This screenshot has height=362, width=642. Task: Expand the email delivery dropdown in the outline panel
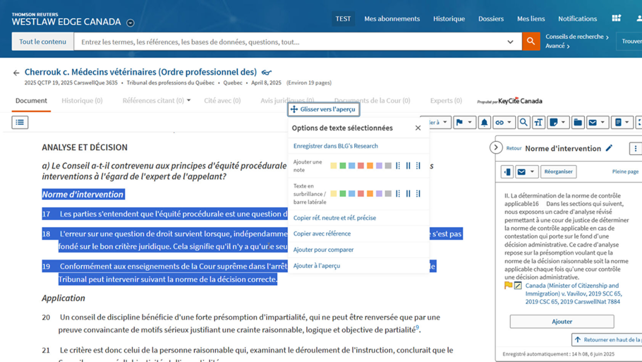(531, 172)
